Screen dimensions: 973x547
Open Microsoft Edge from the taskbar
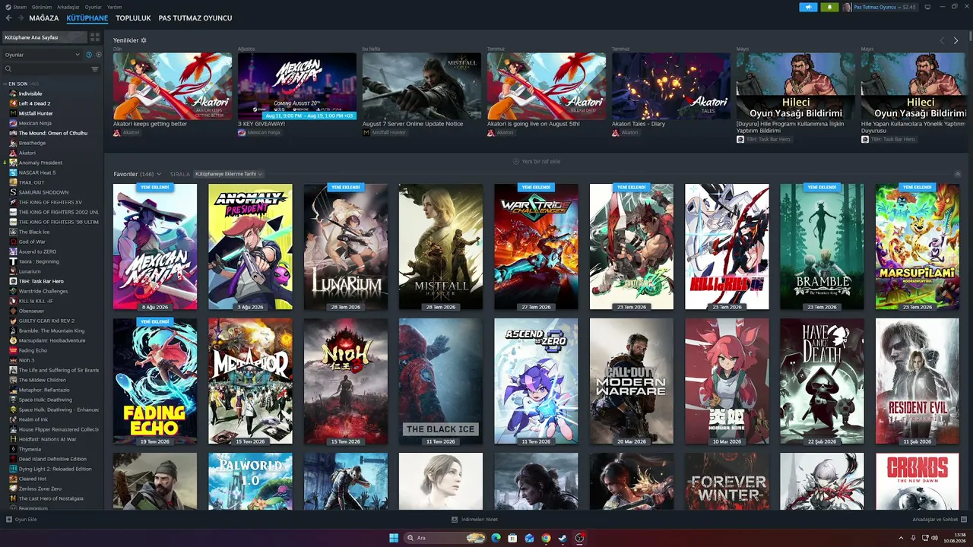coord(496,538)
